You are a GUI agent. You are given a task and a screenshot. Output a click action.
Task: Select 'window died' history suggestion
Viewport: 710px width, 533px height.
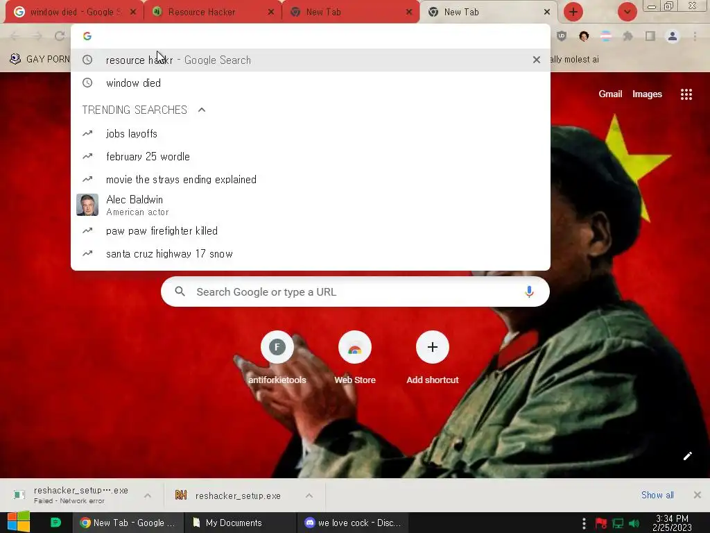click(x=311, y=83)
